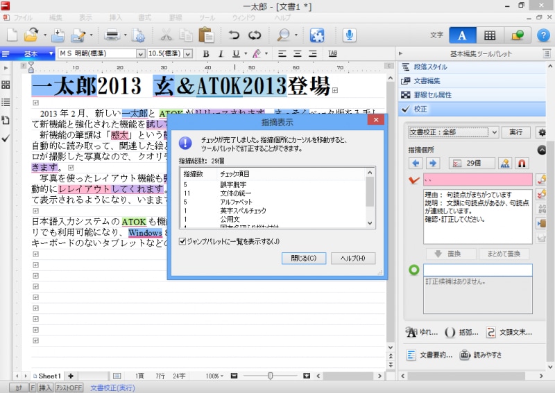The image size is (555, 393).
Task: Click the correction candidate input field
Action: point(478,270)
